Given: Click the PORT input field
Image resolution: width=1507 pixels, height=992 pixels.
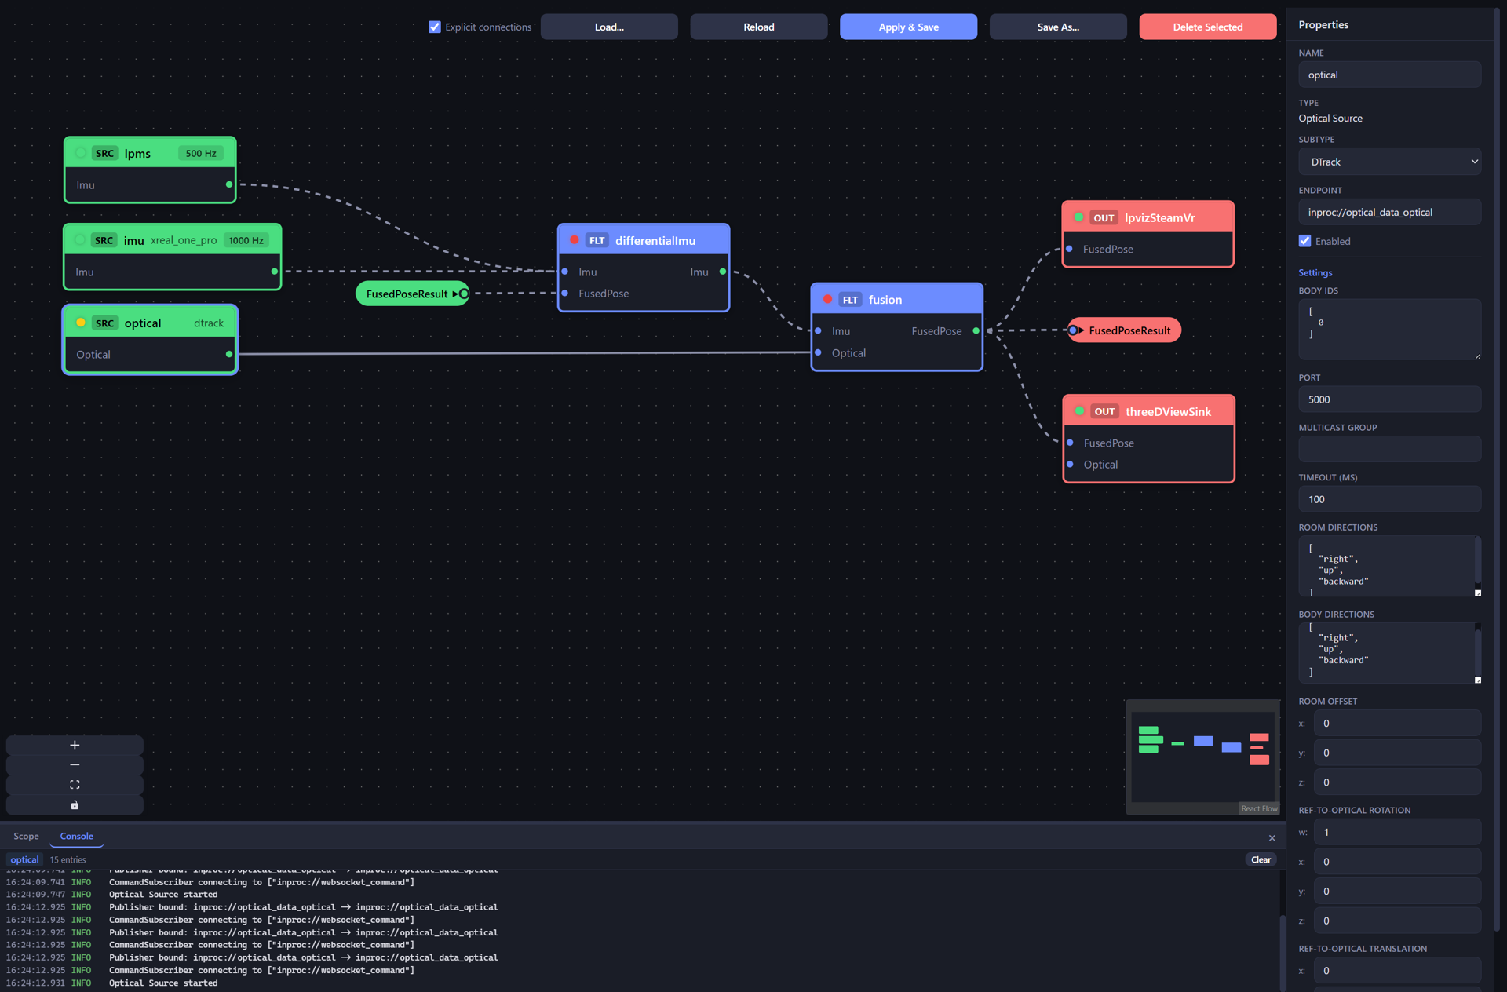Looking at the screenshot, I should [1389, 399].
